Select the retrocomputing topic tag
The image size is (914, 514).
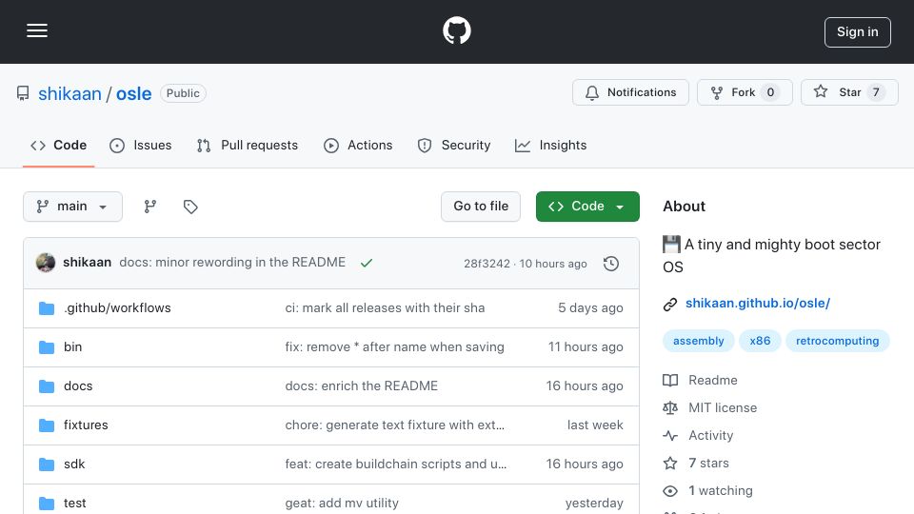(x=838, y=341)
